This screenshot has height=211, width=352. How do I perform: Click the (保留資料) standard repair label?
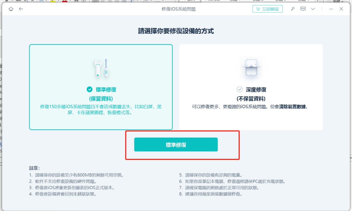point(101,98)
